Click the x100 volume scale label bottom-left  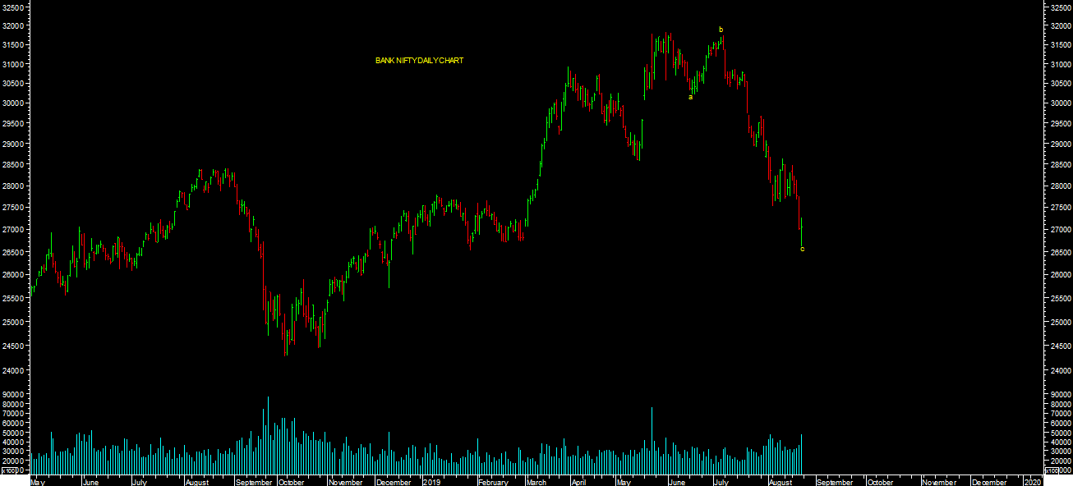[10, 470]
